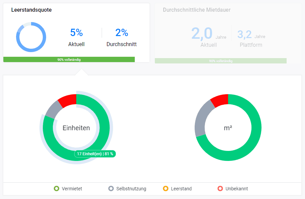Image resolution: width=305 pixels, height=199 pixels.
Task: Click the blue Leerstandsquote donut icon
Action: 31,37
